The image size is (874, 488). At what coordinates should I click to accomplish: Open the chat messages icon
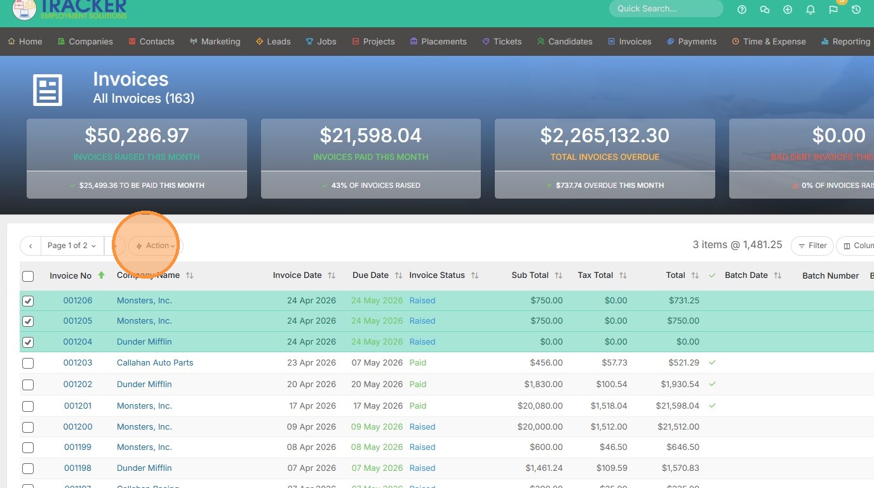765,10
